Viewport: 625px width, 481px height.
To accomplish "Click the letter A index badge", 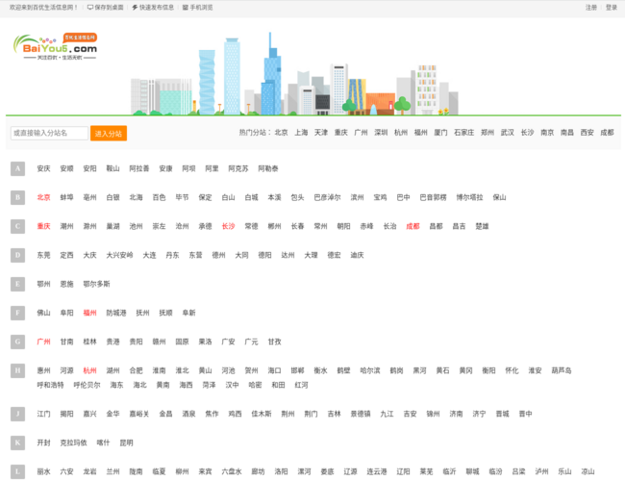I will pyautogui.click(x=17, y=168).
